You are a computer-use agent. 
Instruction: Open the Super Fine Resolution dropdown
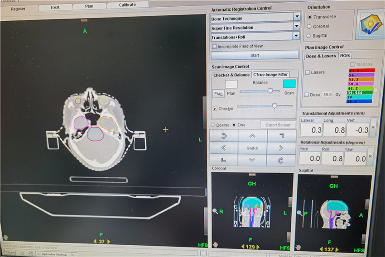[297, 26]
